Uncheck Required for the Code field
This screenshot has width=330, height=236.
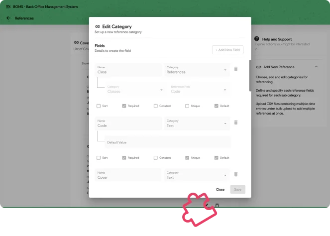124,158
